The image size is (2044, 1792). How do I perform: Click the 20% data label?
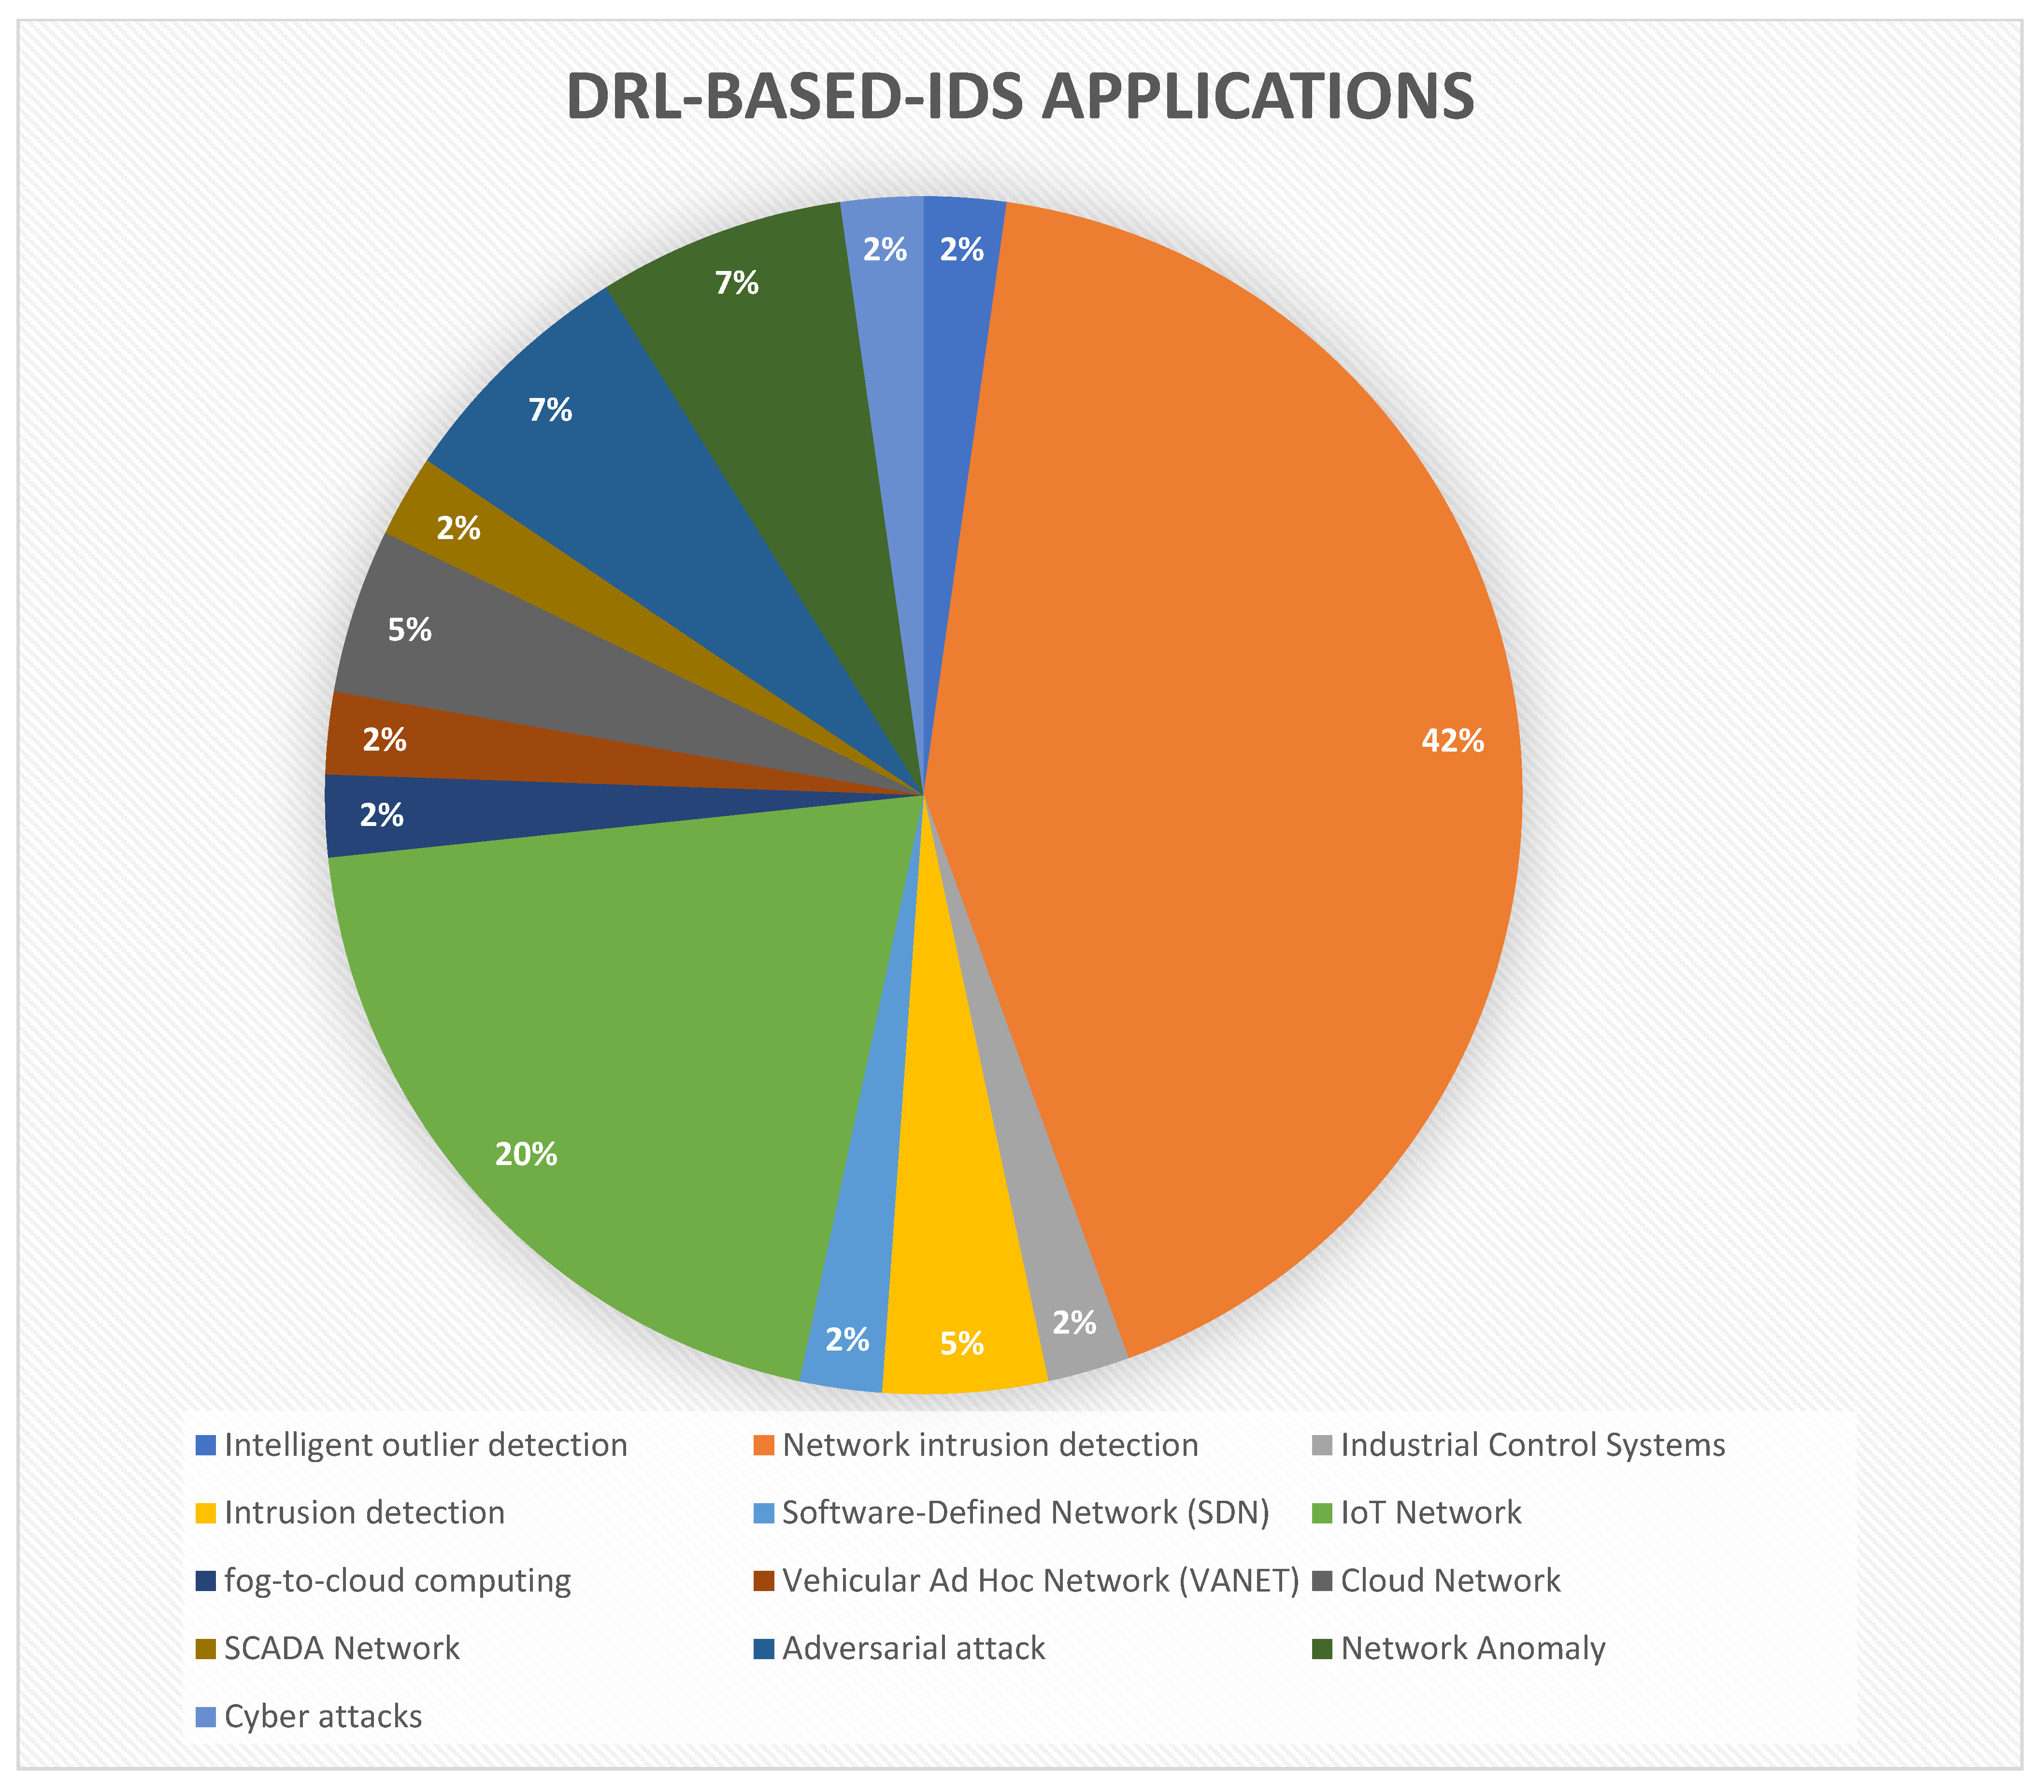(526, 1155)
